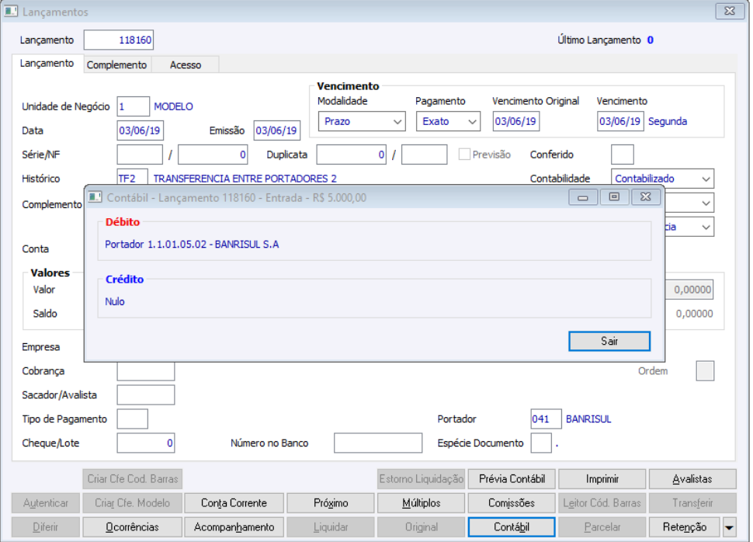Click the Duplicata number field
This screenshot has width=753, height=542.
(352, 155)
